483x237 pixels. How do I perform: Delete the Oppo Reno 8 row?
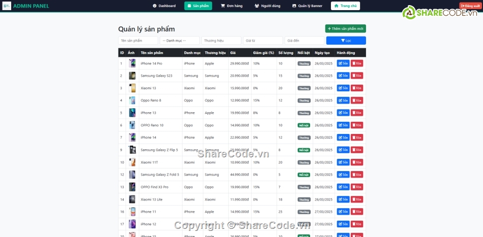357,100
